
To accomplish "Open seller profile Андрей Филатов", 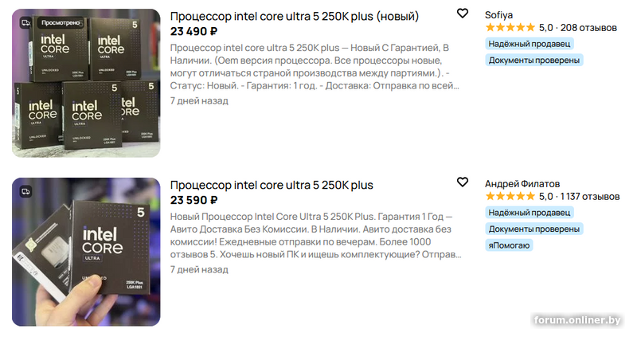I will [522, 183].
